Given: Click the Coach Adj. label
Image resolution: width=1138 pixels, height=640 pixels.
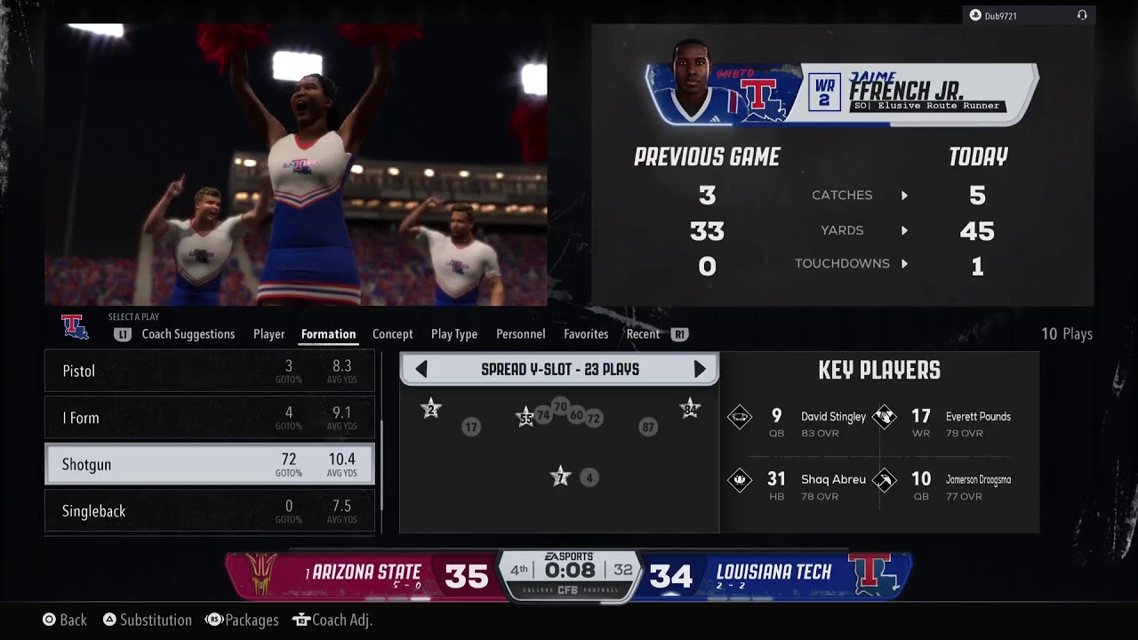Looking at the screenshot, I should (x=341, y=620).
